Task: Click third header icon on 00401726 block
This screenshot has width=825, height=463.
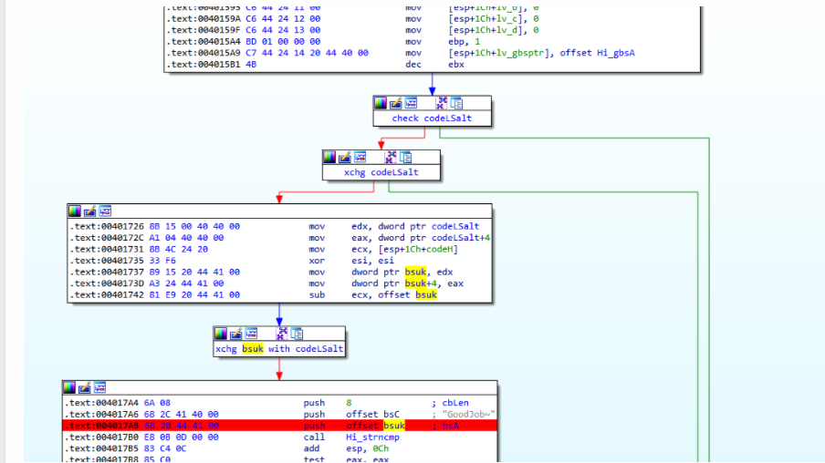Action: pyautogui.click(x=105, y=211)
